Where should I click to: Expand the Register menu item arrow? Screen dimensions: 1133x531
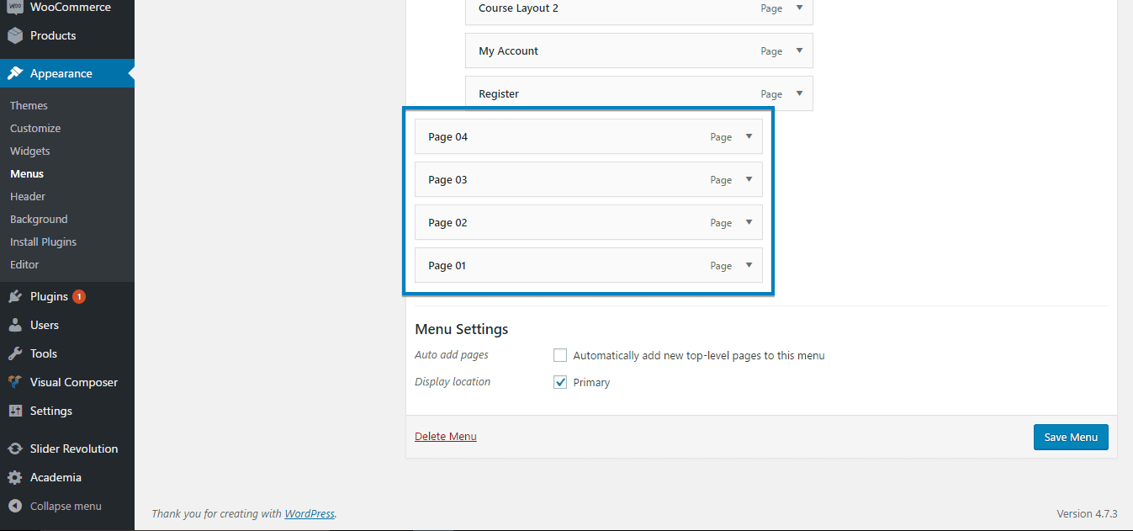(x=799, y=93)
